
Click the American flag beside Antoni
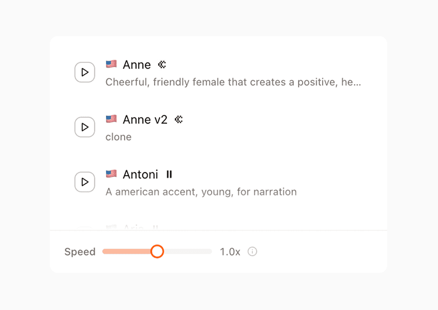[x=111, y=173]
